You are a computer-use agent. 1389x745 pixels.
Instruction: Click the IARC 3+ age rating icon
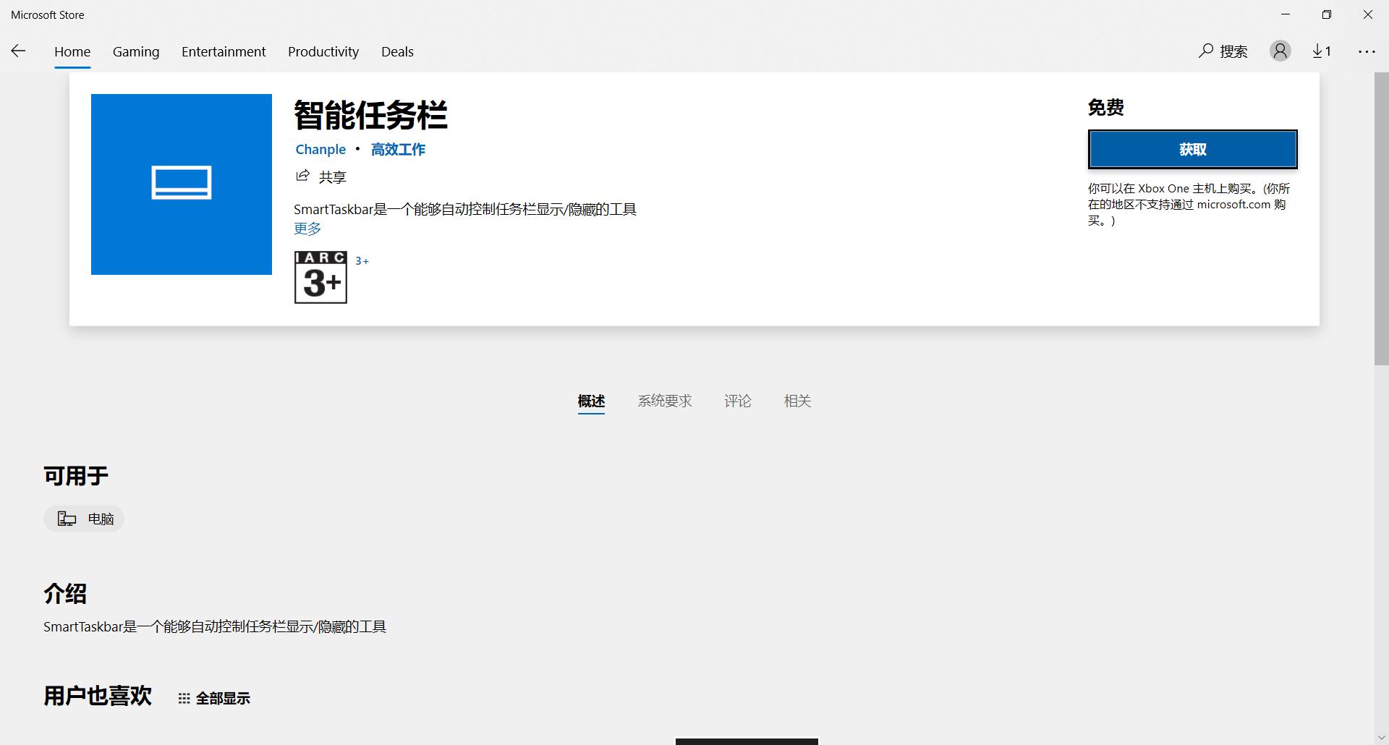point(320,278)
